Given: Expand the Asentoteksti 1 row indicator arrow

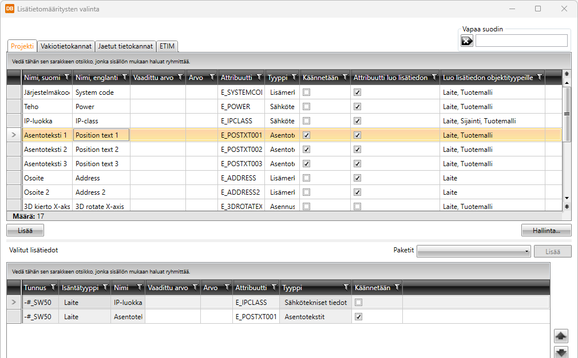Looking at the screenshot, I should pyautogui.click(x=14, y=135).
